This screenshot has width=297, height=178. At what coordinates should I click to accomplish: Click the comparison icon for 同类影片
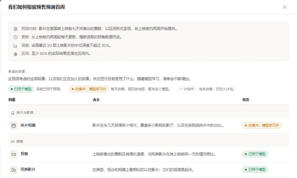click(14, 170)
